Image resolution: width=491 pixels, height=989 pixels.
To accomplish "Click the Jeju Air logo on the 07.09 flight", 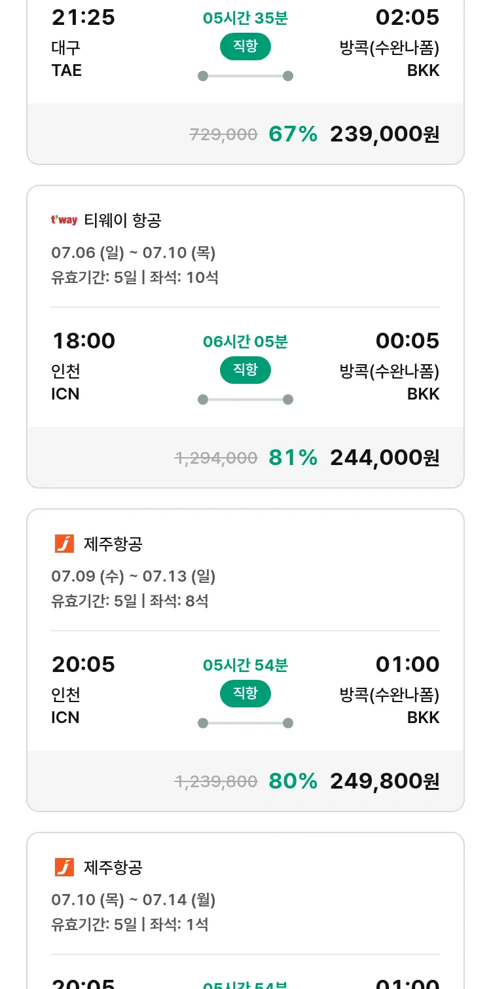I will pyautogui.click(x=64, y=544).
